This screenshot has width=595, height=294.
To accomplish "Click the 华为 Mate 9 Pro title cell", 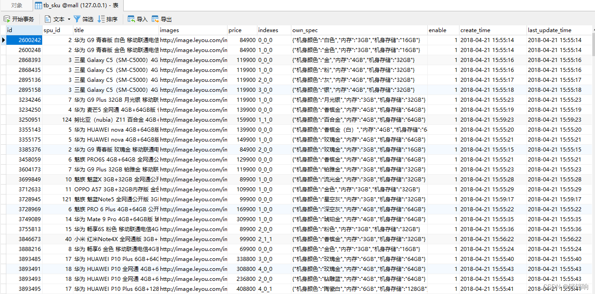I will (x=116, y=219).
